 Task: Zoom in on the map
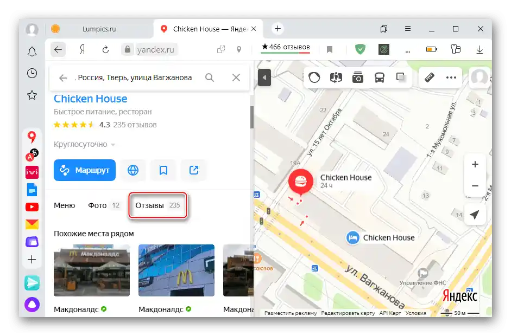click(x=475, y=164)
